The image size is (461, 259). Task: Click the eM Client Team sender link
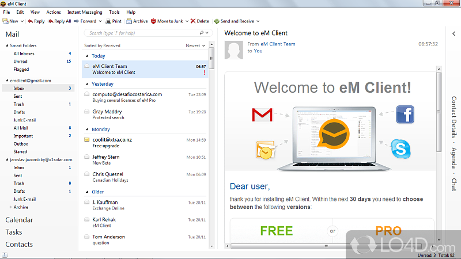(x=278, y=44)
